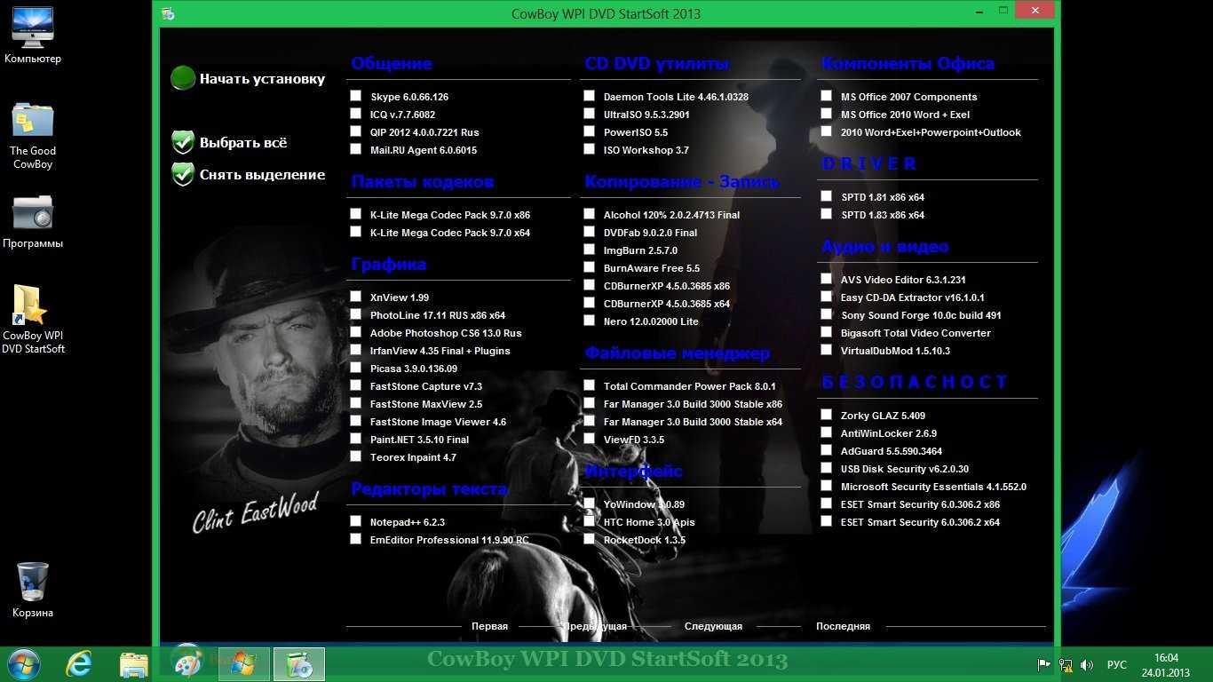
Task: Go to the Предыдущая page
Action: tap(595, 626)
